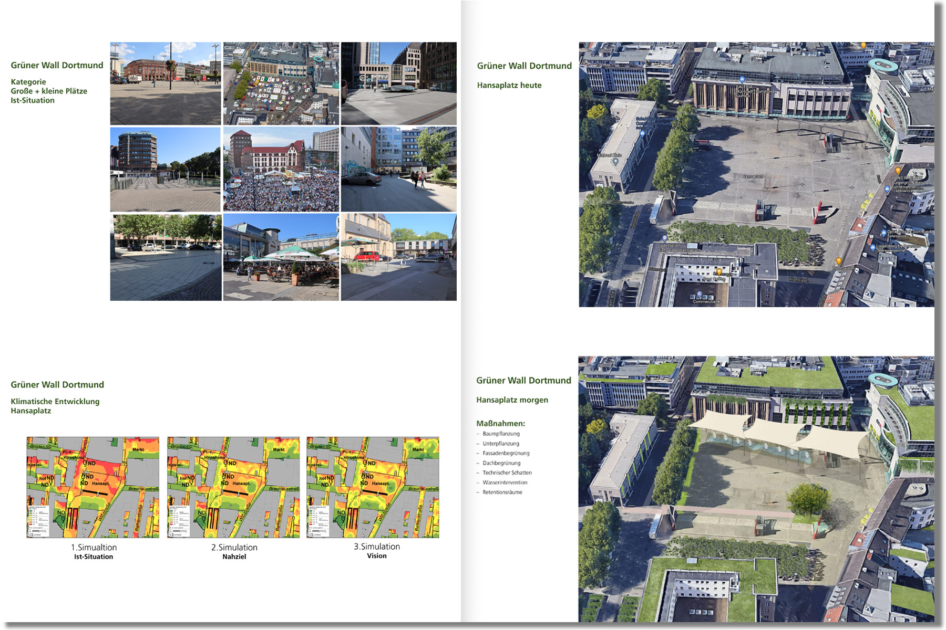946x630 pixels.
Task: Select the Lingenberg by Berensen marker
Action: pyautogui.click(x=873, y=247)
